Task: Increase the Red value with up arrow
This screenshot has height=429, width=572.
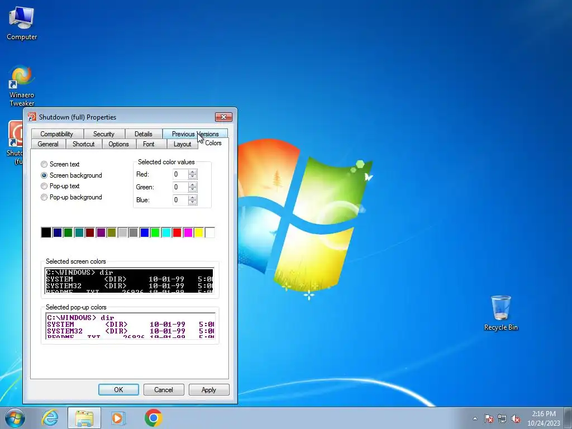Action: tap(193, 172)
